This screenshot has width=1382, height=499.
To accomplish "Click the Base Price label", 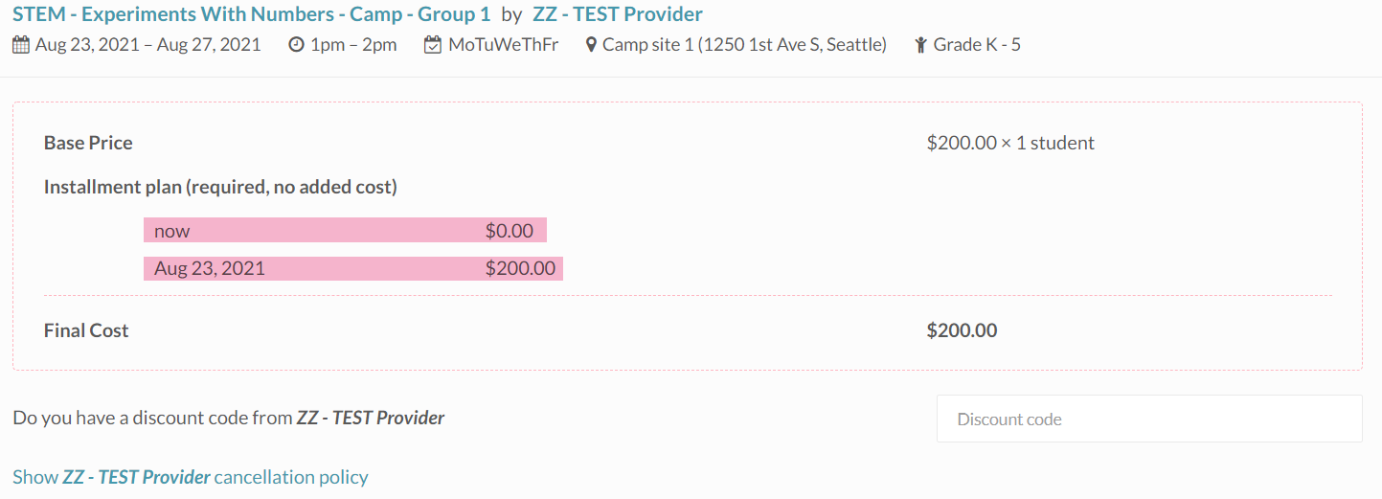I will [x=88, y=143].
